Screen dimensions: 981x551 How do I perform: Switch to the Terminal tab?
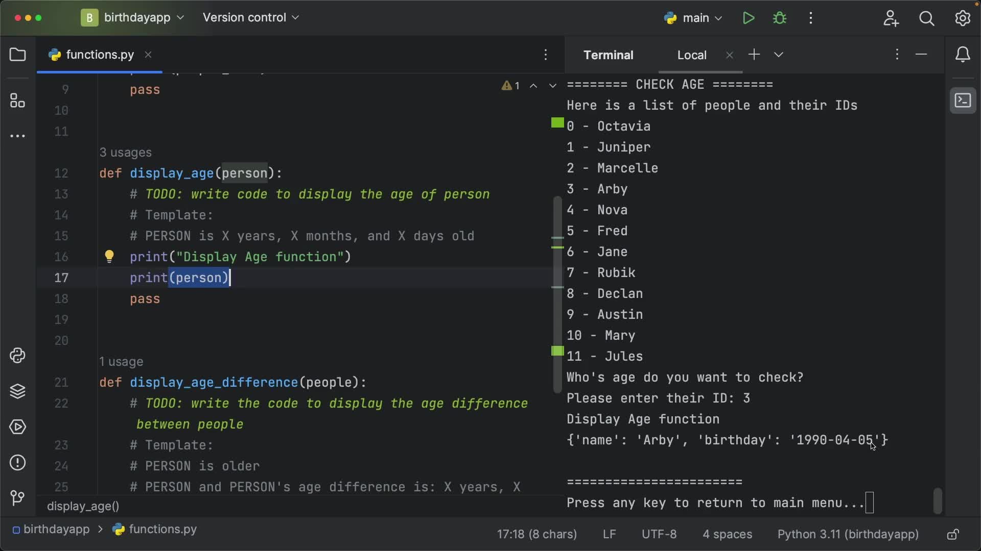pyautogui.click(x=609, y=55)
